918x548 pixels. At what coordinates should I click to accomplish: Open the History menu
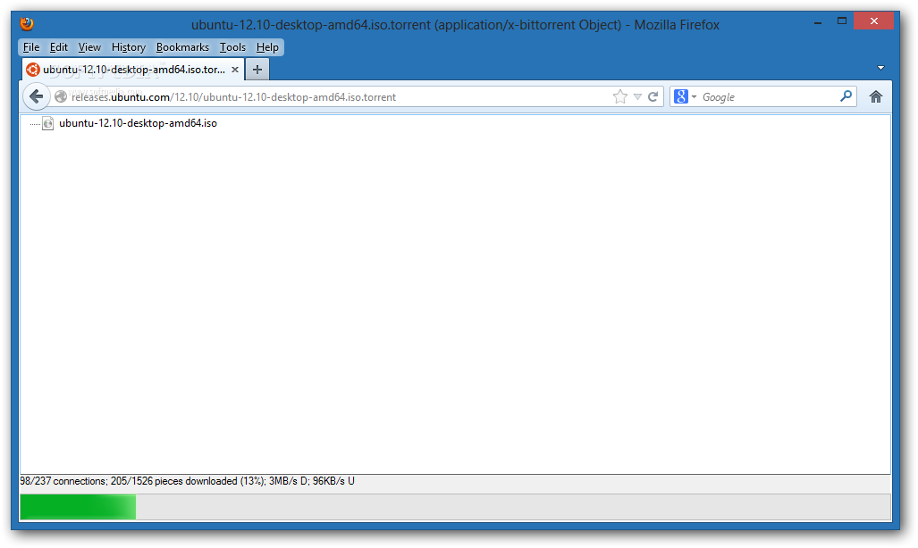pos(128,47)
